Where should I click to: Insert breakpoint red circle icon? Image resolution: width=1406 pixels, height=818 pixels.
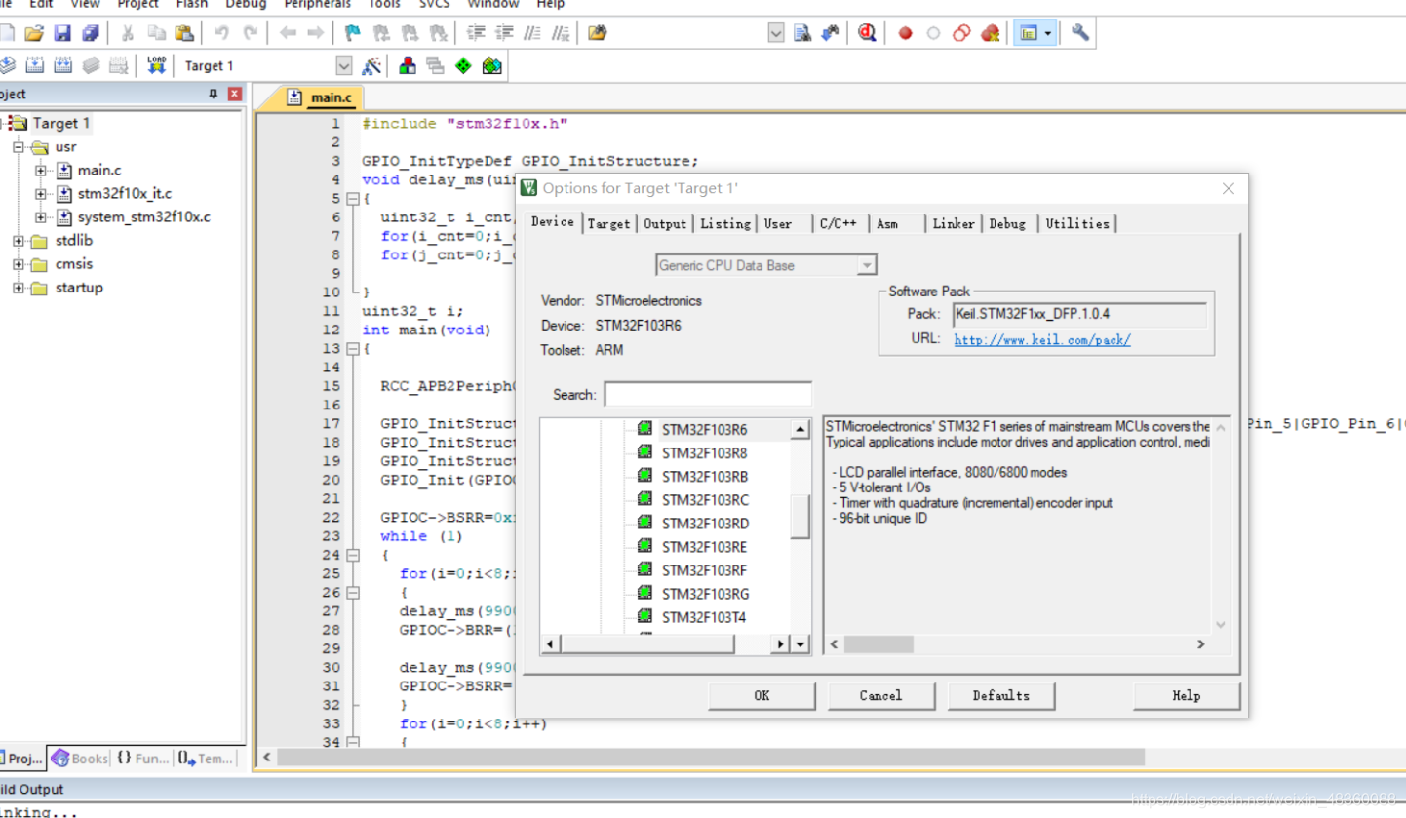pos(905,33)
